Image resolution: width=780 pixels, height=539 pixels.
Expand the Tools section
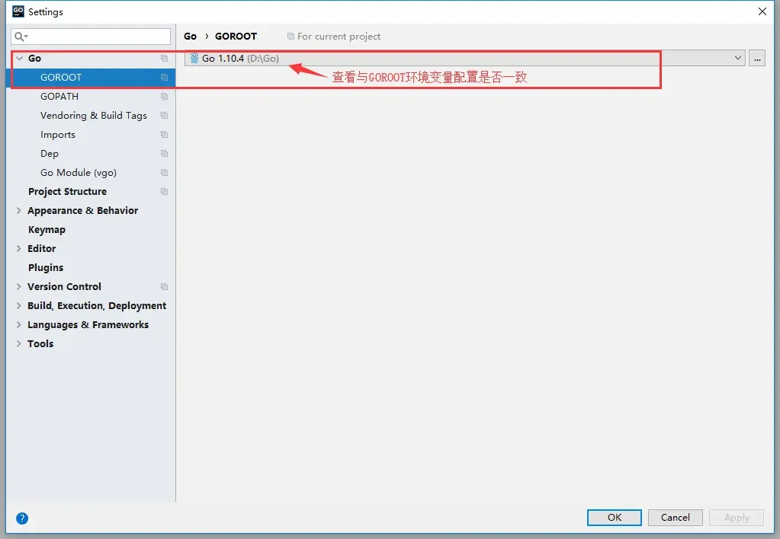[19, 343]
